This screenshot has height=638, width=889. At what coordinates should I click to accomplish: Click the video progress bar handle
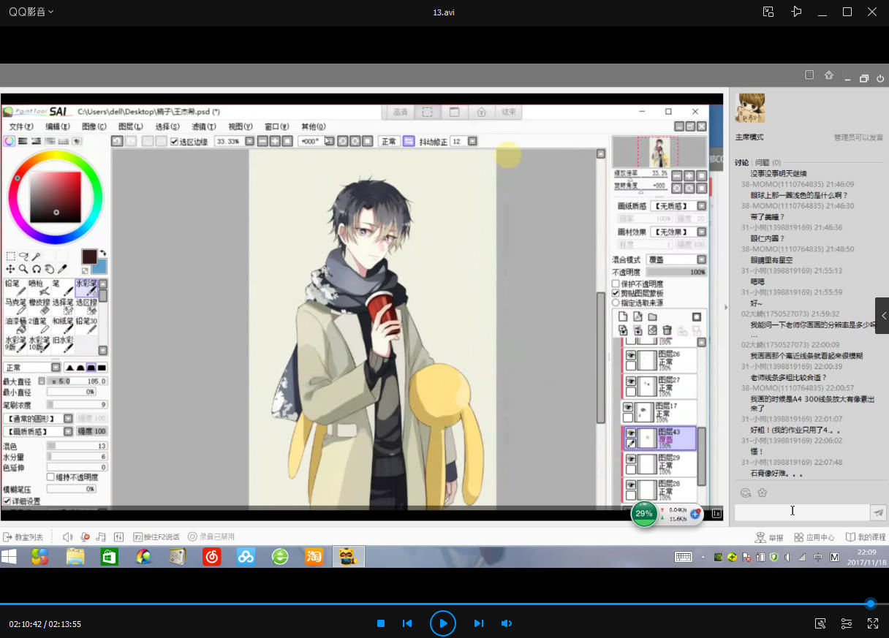coord(870,604)
